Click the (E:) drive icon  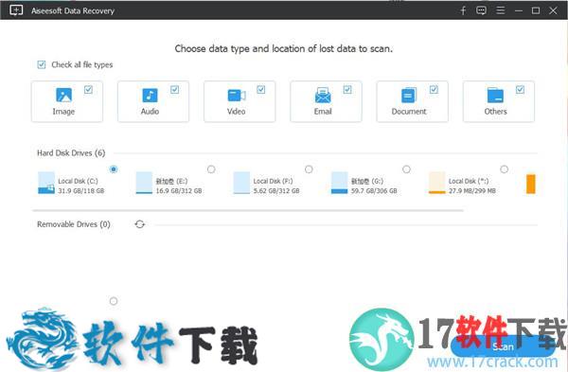coord(144,183)
